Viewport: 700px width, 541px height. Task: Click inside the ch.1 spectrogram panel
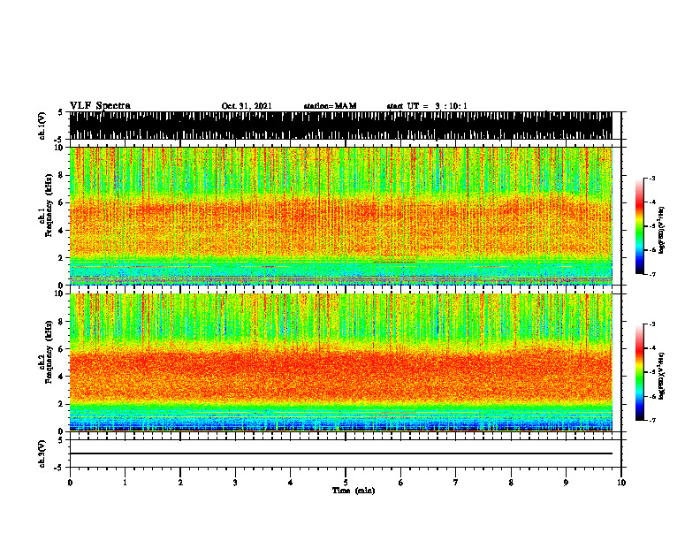tap(340, 216)
